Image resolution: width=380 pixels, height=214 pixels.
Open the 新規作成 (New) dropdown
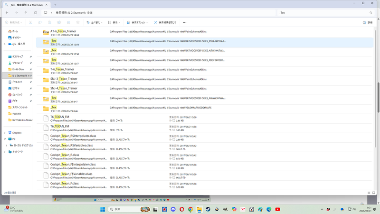(x=14, y=22)
